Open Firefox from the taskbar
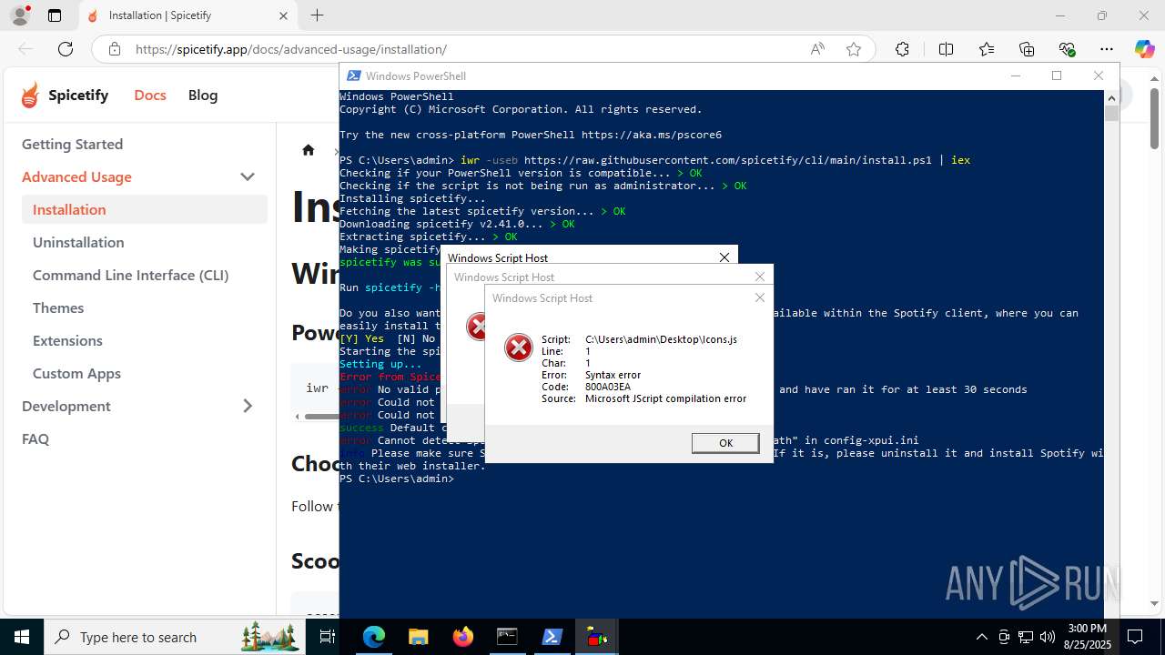Screen dimensions: 1165x655 click(x=462, y=637)
